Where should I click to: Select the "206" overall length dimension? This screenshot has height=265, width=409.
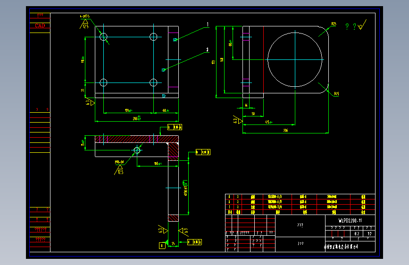tap(285, 131)
